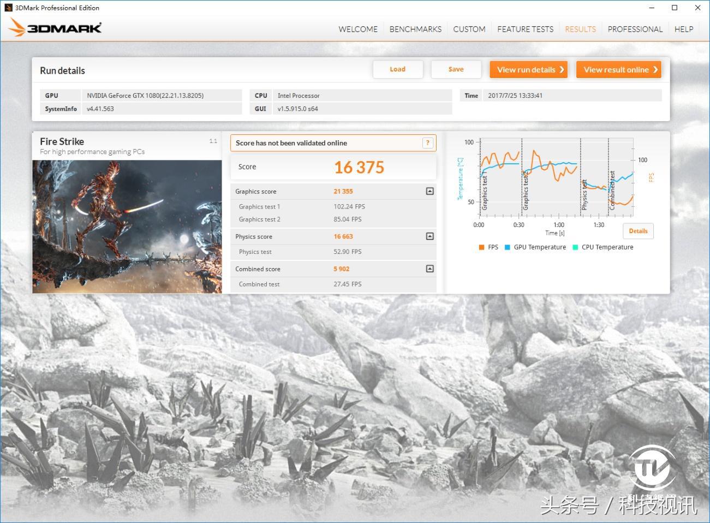This screenshot has width=710, height=523.
Task: Click the Save button
Action: pyautogui.click(x=456, y=69)
